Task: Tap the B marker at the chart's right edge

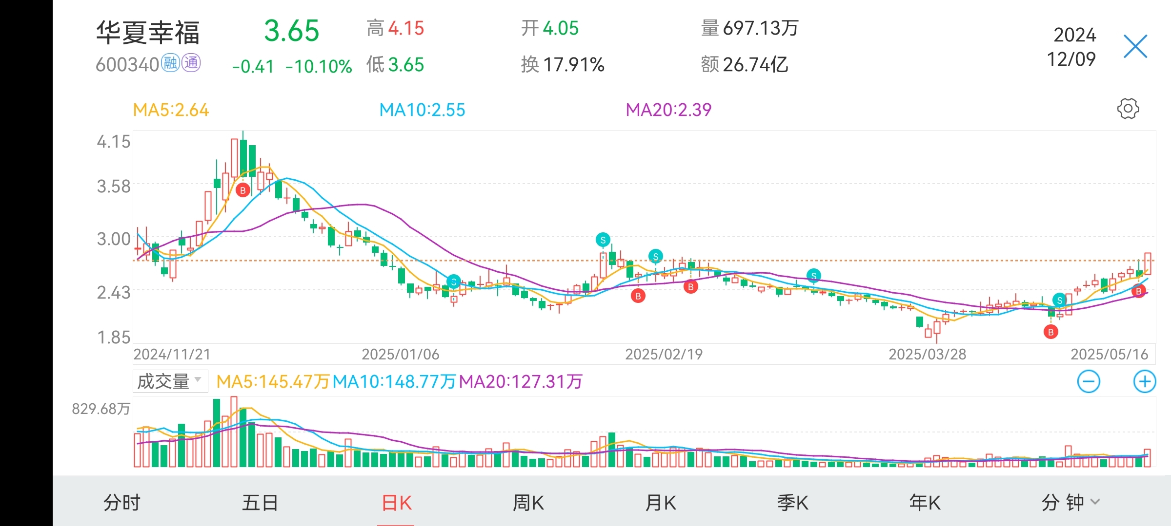Action: click(1139, 291)
